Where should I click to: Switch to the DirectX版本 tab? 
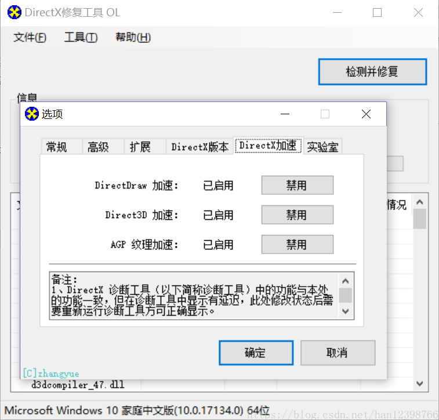point(199,147)
